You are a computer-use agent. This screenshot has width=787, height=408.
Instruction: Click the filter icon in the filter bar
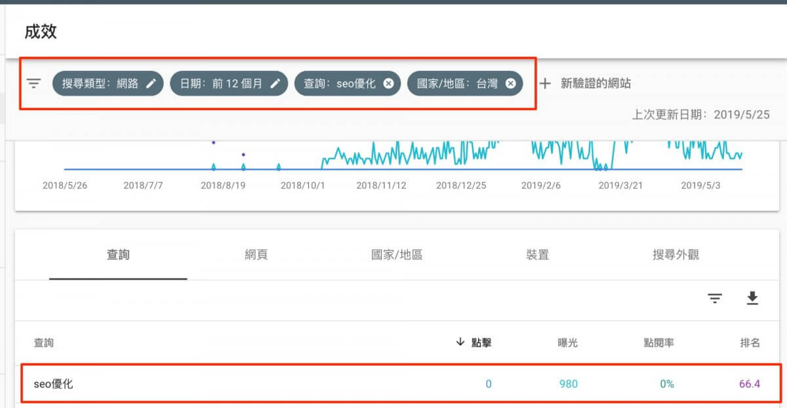(33, 84)
